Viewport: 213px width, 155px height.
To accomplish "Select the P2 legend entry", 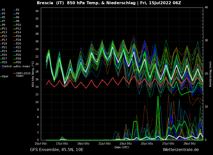I will (x=18, y=10).
